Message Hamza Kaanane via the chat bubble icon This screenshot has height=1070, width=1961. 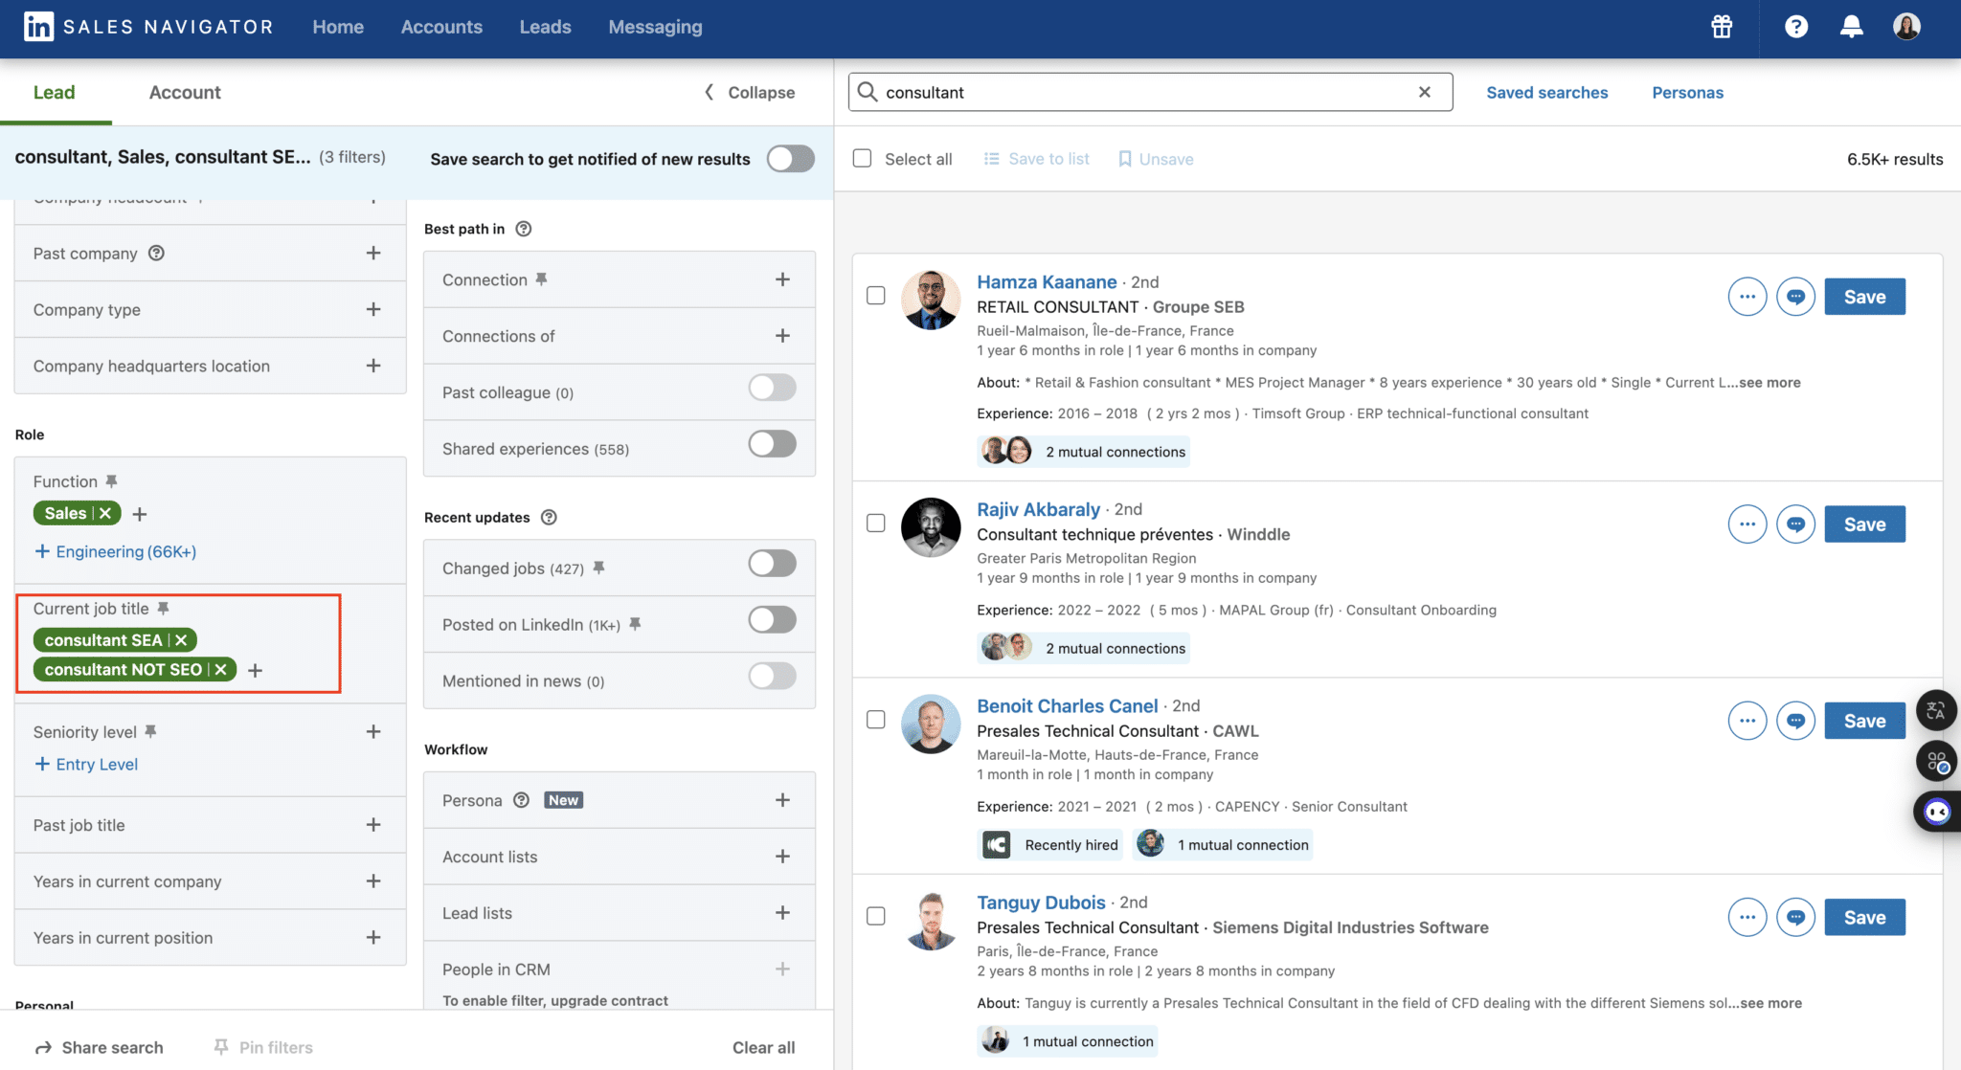coord(1795,297)
